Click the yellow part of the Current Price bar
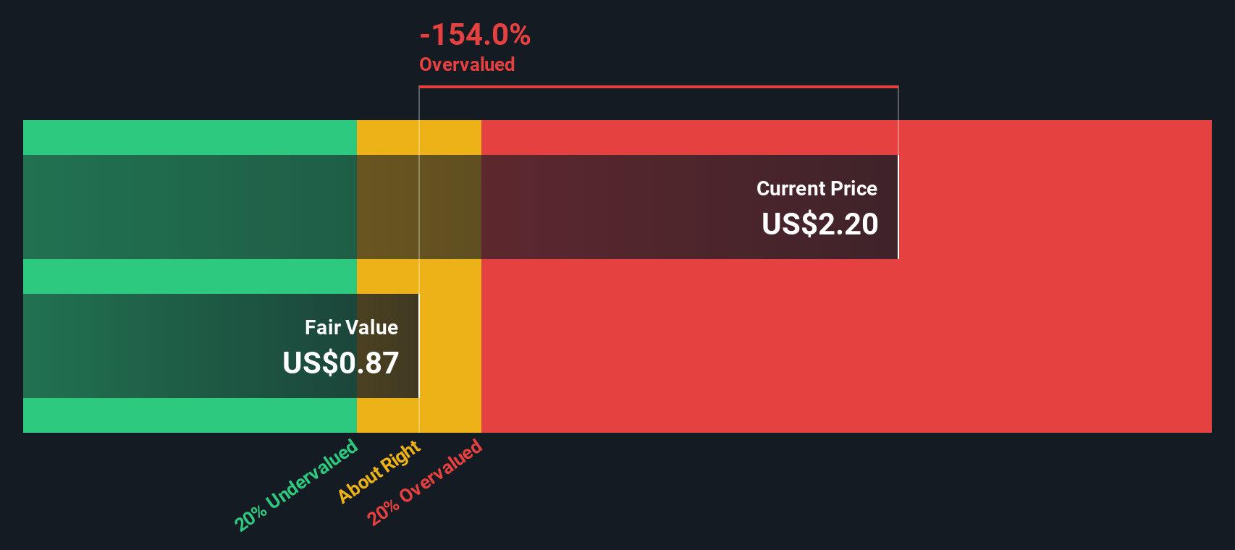Screen dimensions: 1235x550 tap(419, 207)
